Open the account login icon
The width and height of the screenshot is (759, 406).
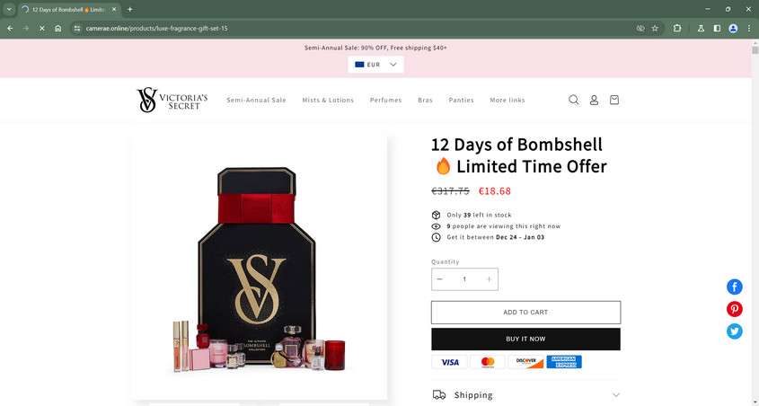tap(594, 100)
